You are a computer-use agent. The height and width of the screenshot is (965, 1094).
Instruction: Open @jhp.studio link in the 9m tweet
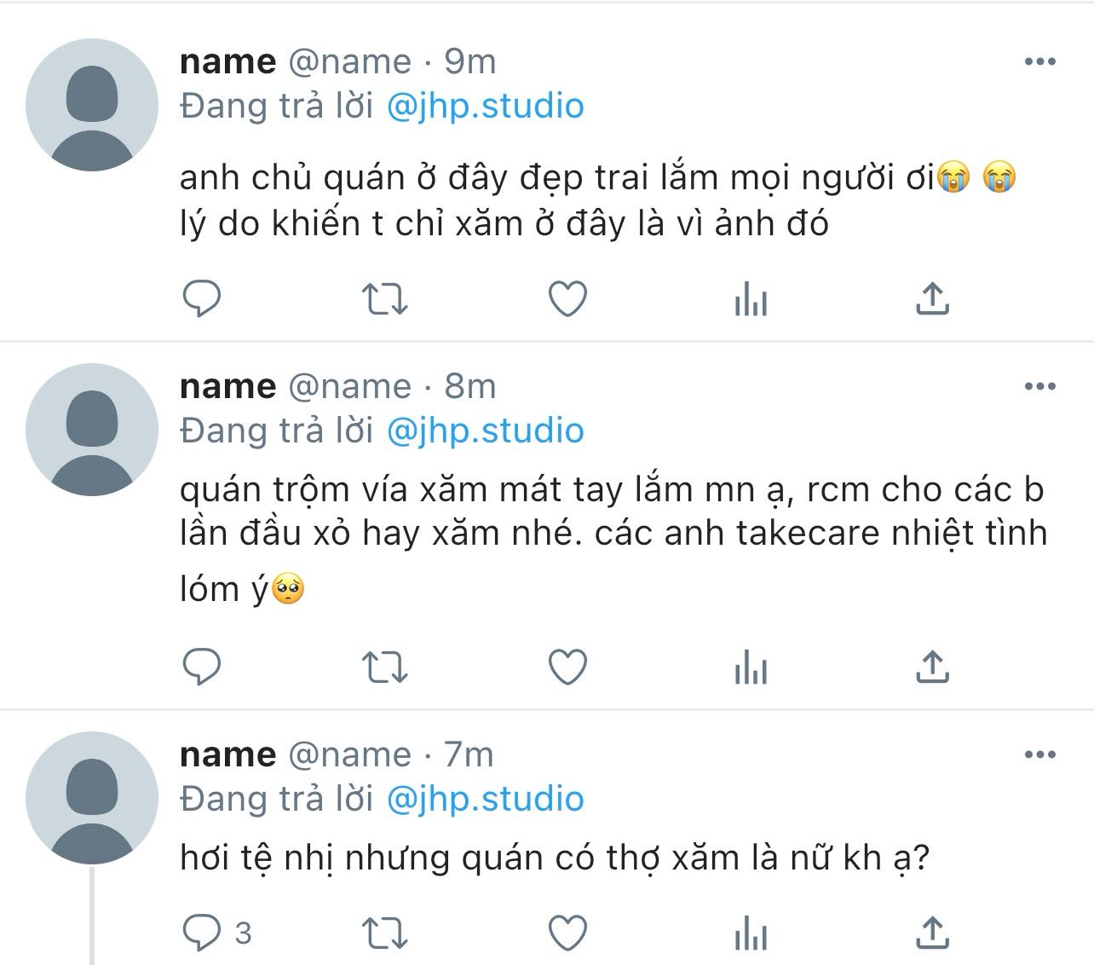[486, 107]
